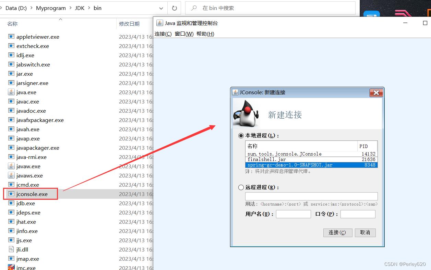This screenshot has height=270, width=431.
Task: Click the search magnifier icon in Explorer
Action: tap(194, 8)
